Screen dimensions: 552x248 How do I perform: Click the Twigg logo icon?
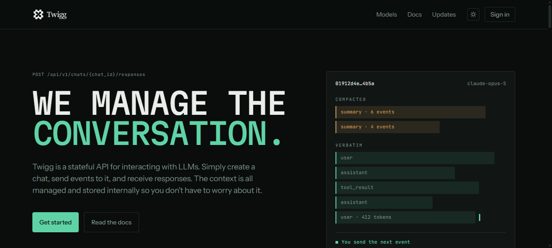tap(38, 14)
